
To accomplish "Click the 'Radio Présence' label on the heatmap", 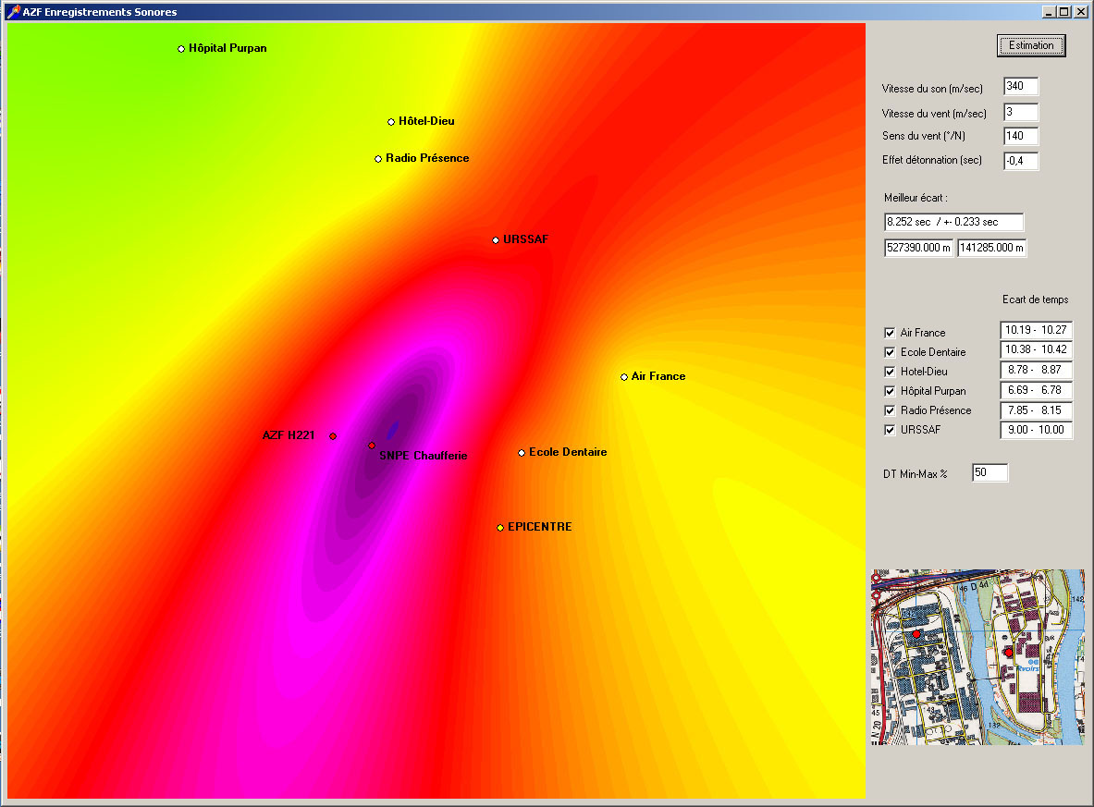I will coord(427,158).
